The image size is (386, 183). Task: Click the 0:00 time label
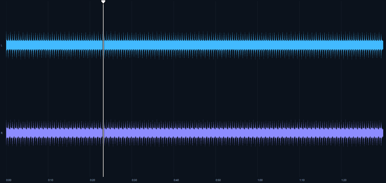click(9, 180)
